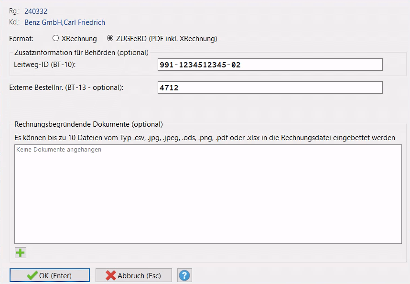Click the green checkmark on the OK button
The height and width of the screenshot is (284, 410).
click(32, 275)
